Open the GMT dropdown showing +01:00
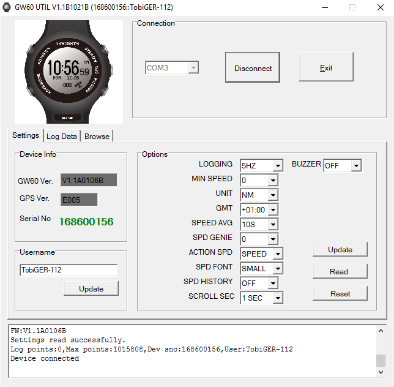 [x=273, y=209]
